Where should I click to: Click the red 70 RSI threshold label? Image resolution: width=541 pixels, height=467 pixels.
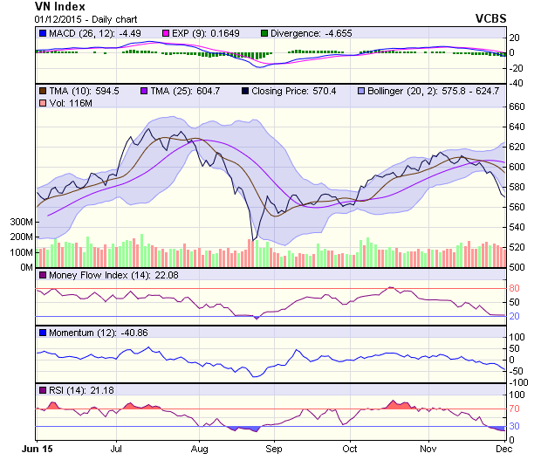click(516, 408)
